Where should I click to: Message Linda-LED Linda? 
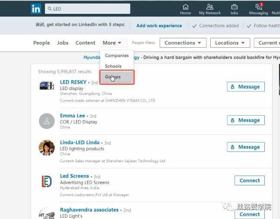point(246,147)
